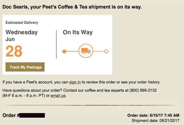
Task: Click the large orange 28 date
Action: 14,51
